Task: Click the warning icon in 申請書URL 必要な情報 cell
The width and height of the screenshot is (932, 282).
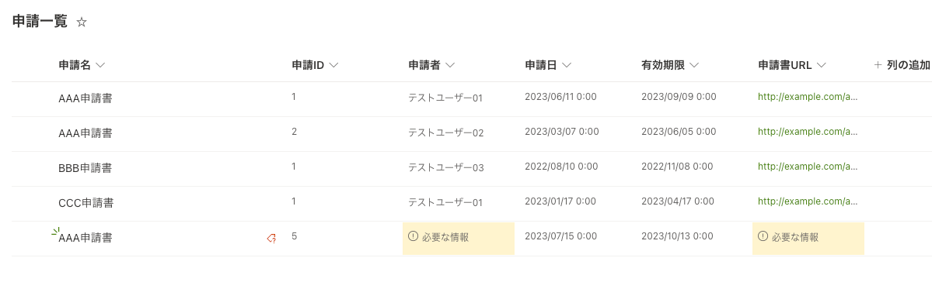Action: tap(763, 236)
